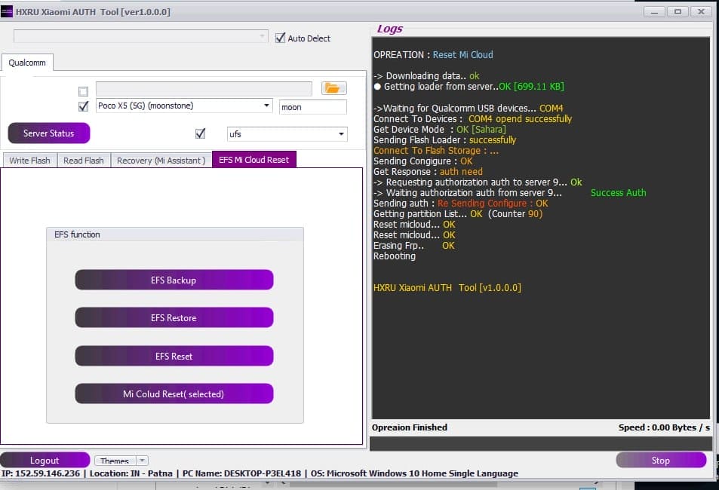
Task: Toggle the checkbox beside the ufs selector
Action: (200, 133)
